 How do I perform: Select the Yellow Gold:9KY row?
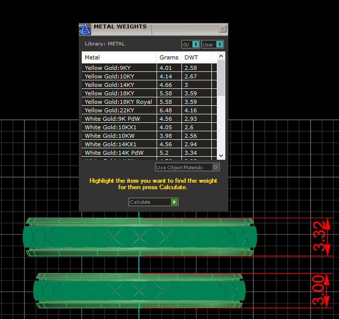pyautogui.click(x=119, y=68)
